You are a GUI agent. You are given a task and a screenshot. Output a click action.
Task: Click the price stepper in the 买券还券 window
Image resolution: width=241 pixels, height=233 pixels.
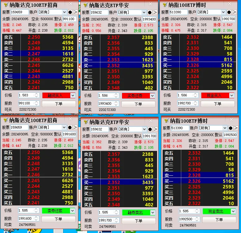116,95
